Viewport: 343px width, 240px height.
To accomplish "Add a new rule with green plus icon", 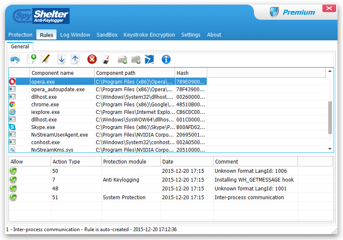I will click(32, 59).
